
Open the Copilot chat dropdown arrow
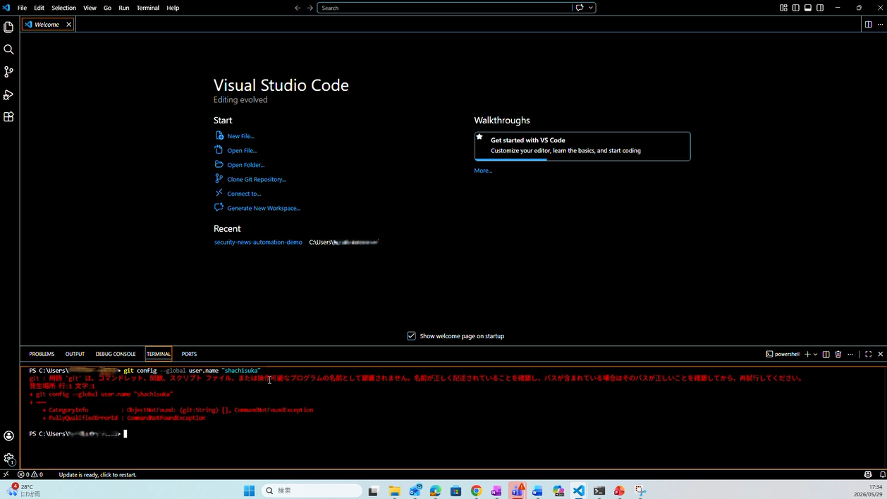tap(591, 8)
